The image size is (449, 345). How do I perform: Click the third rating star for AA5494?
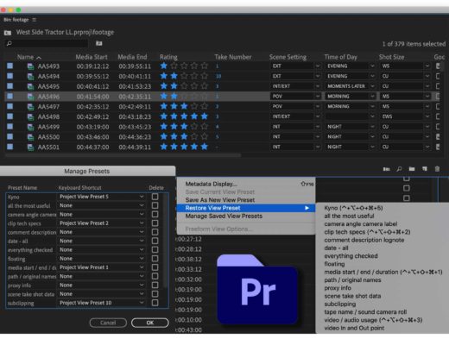pyautogui.click(x=184, y=76)
